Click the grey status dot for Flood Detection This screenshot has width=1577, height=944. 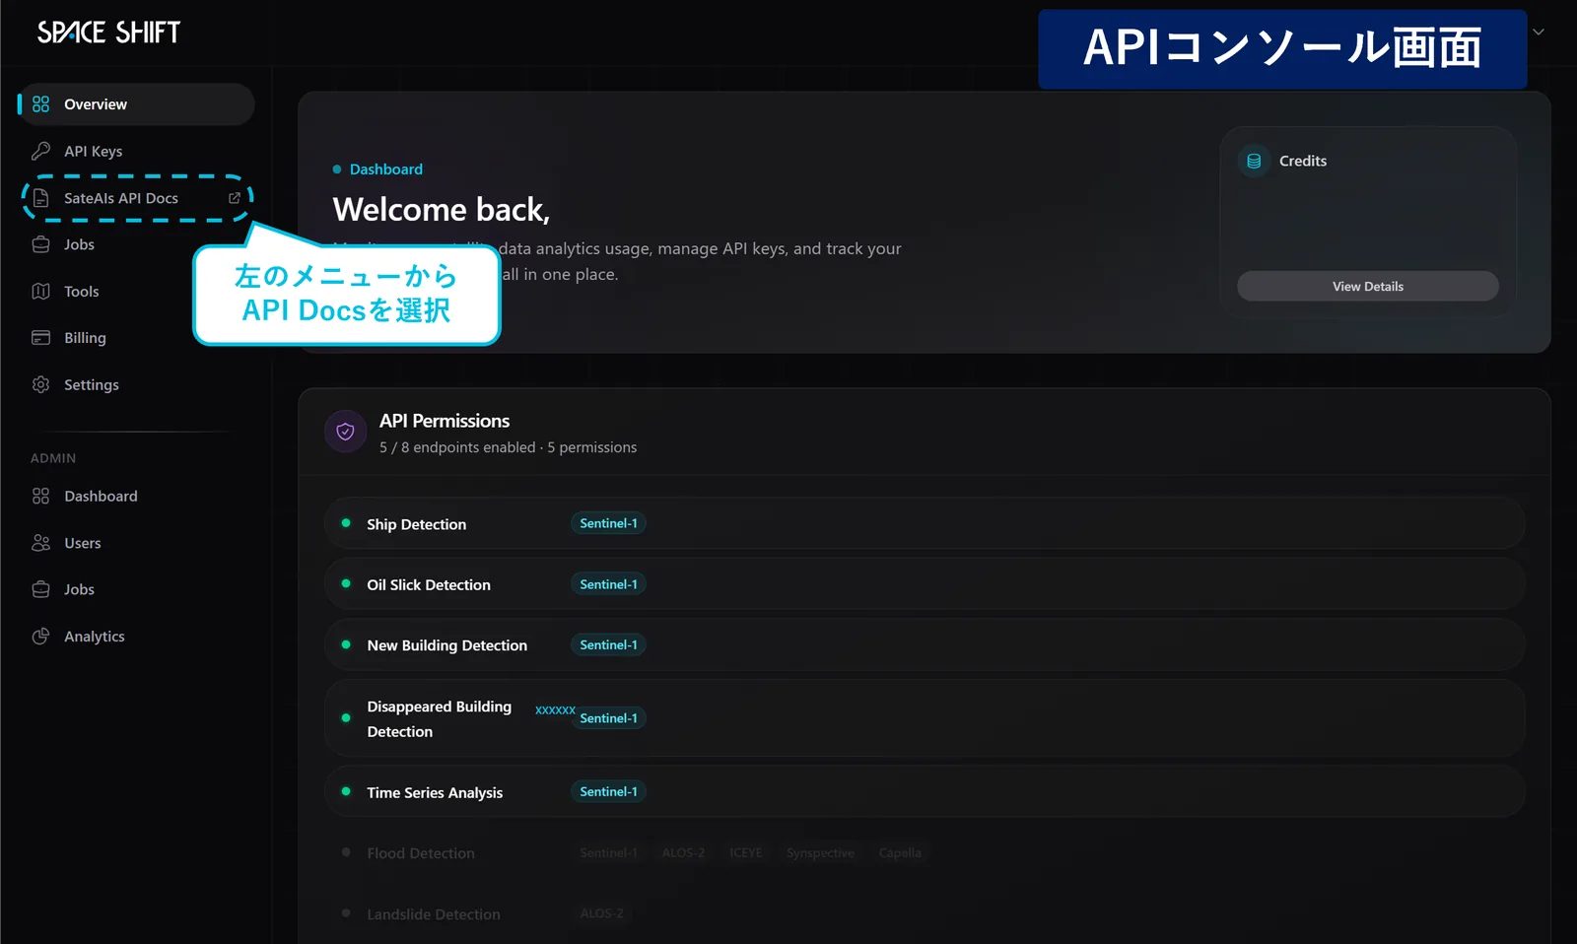coord(346,852)
